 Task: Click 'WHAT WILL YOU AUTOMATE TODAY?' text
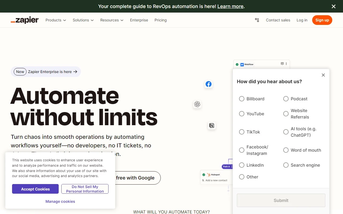click(x=171, y=212)
